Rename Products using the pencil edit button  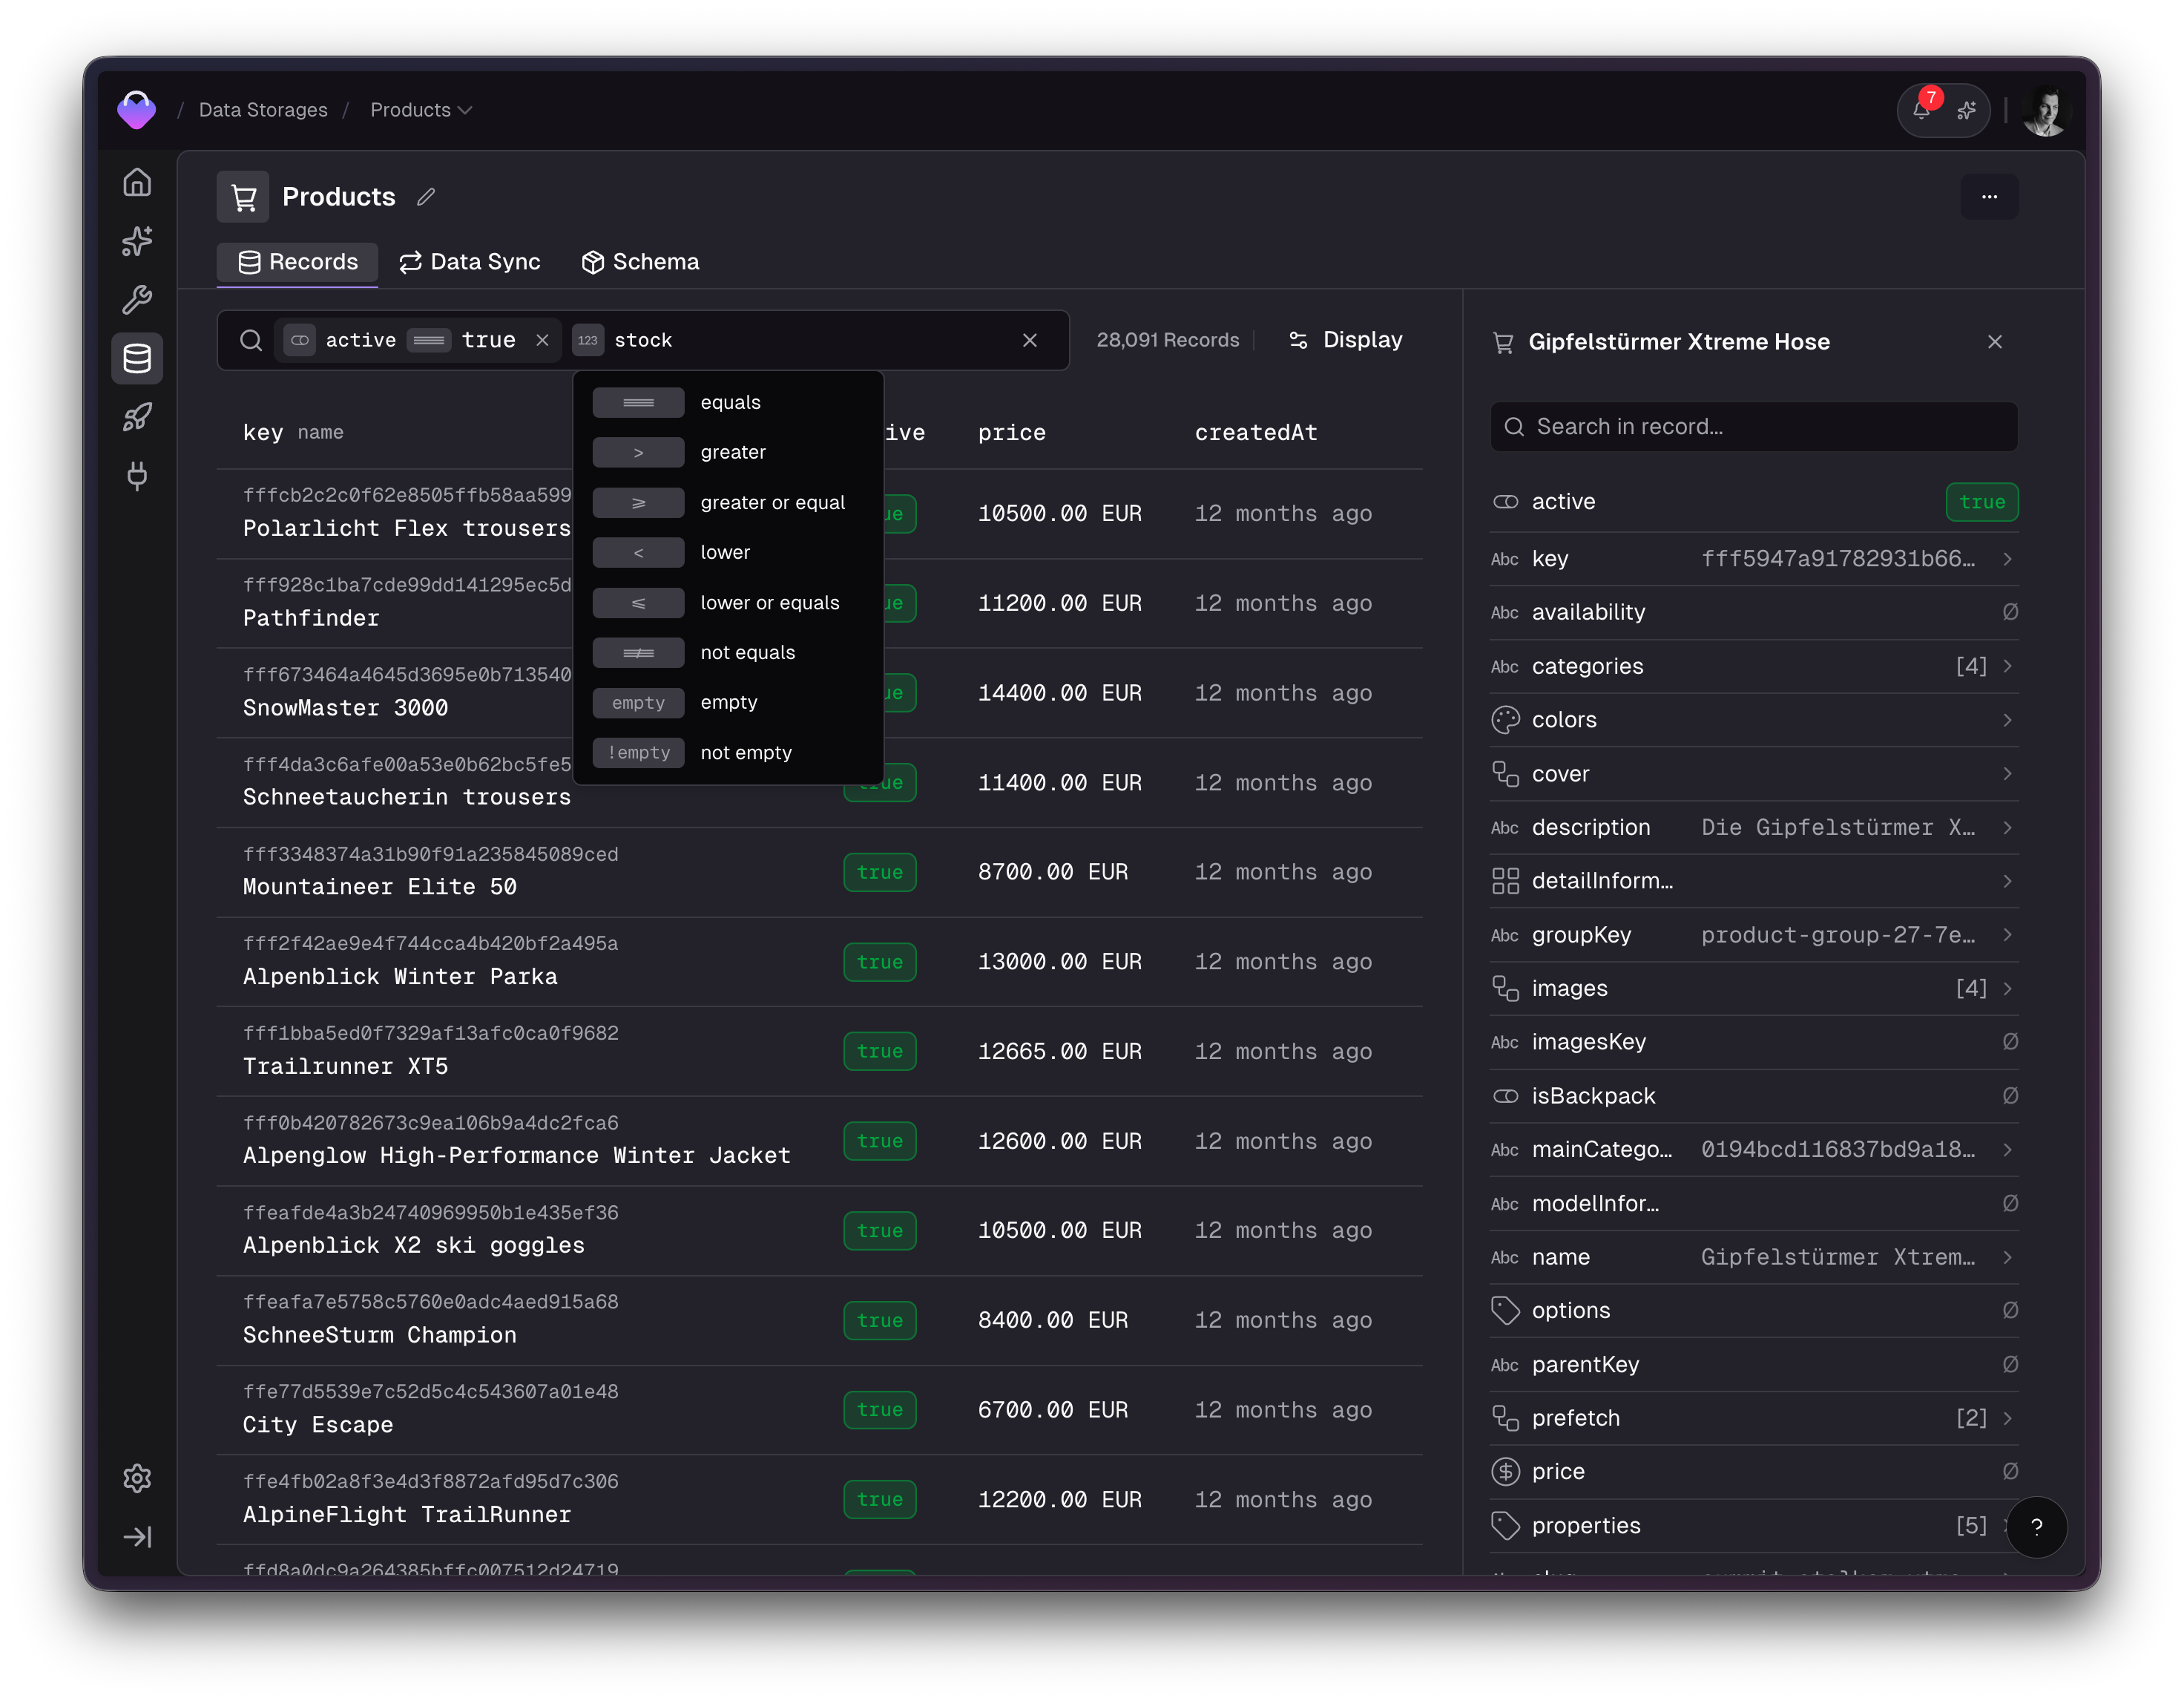pyautogui.click(x=425, y=196)
